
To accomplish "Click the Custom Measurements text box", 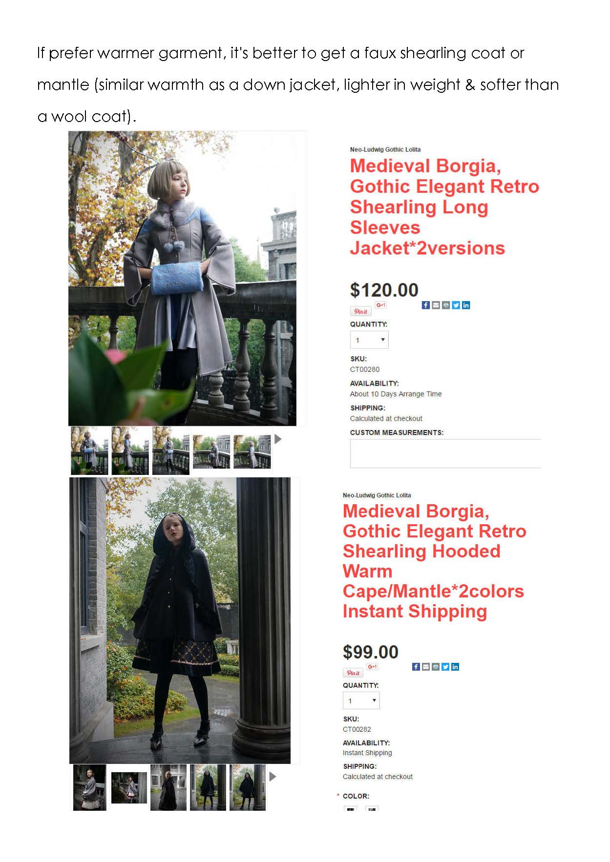I will point(445,453).
